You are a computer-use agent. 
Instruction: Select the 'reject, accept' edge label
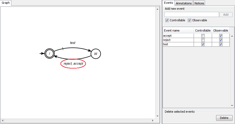click(x=73, y=64)
